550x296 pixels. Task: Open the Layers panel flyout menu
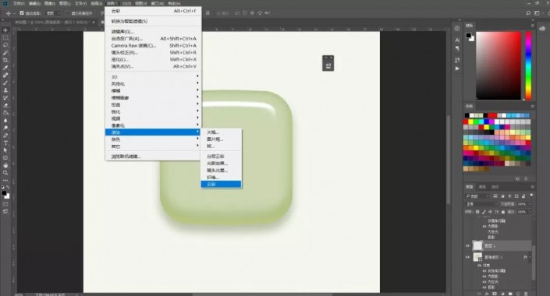532,187
